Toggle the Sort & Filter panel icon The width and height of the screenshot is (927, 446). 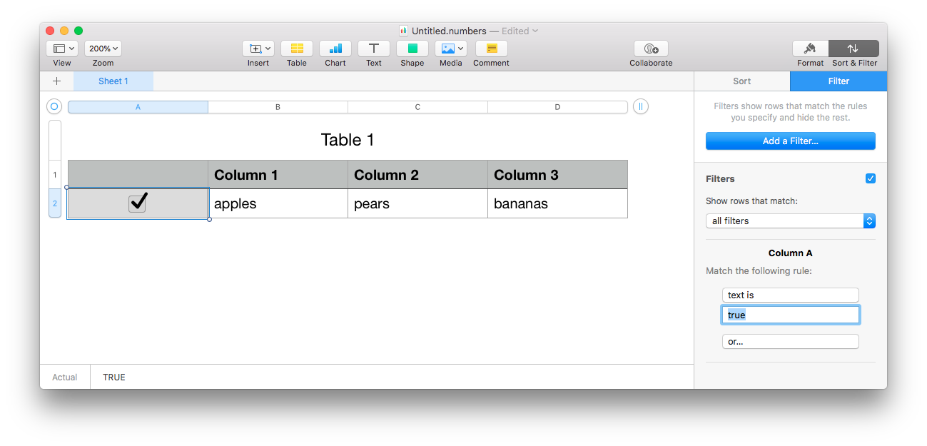(853, 49)
